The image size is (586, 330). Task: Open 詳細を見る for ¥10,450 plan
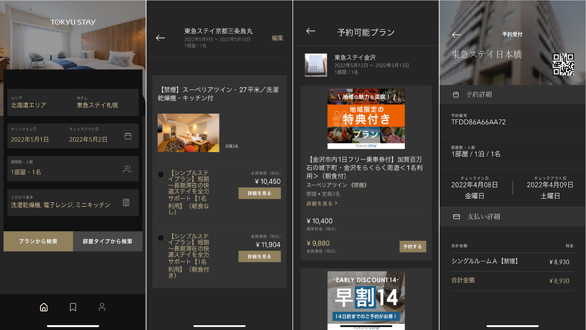click(260, 193)
